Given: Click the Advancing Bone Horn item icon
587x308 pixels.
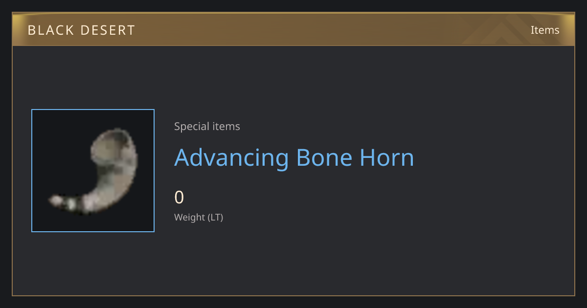Looking at the screenshot, I should 93,171.
